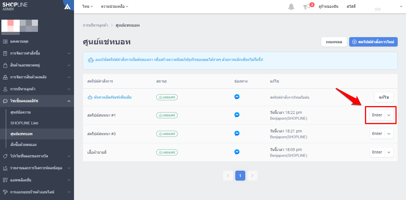Click chat bubble icon for โซเชียลคอมเมิร์ซ
This screenshot has width=406, height=200.
5,101
